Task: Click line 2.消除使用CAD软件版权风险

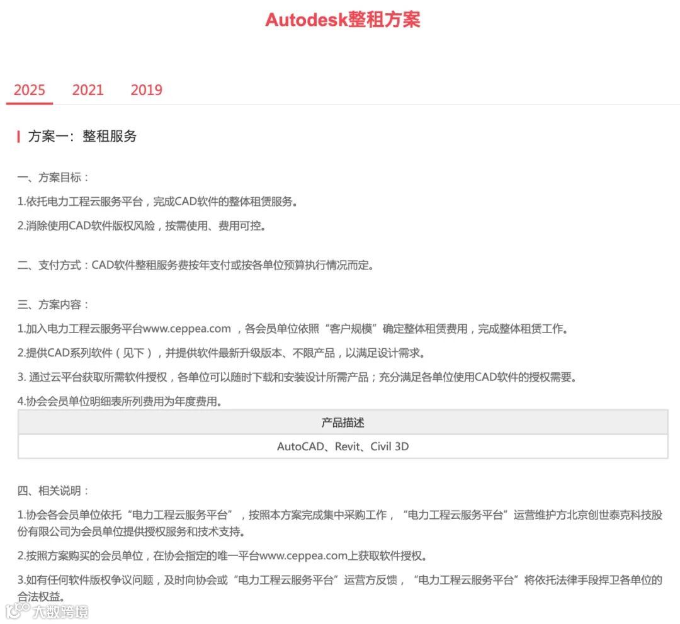Action: [x=142, y=226]
